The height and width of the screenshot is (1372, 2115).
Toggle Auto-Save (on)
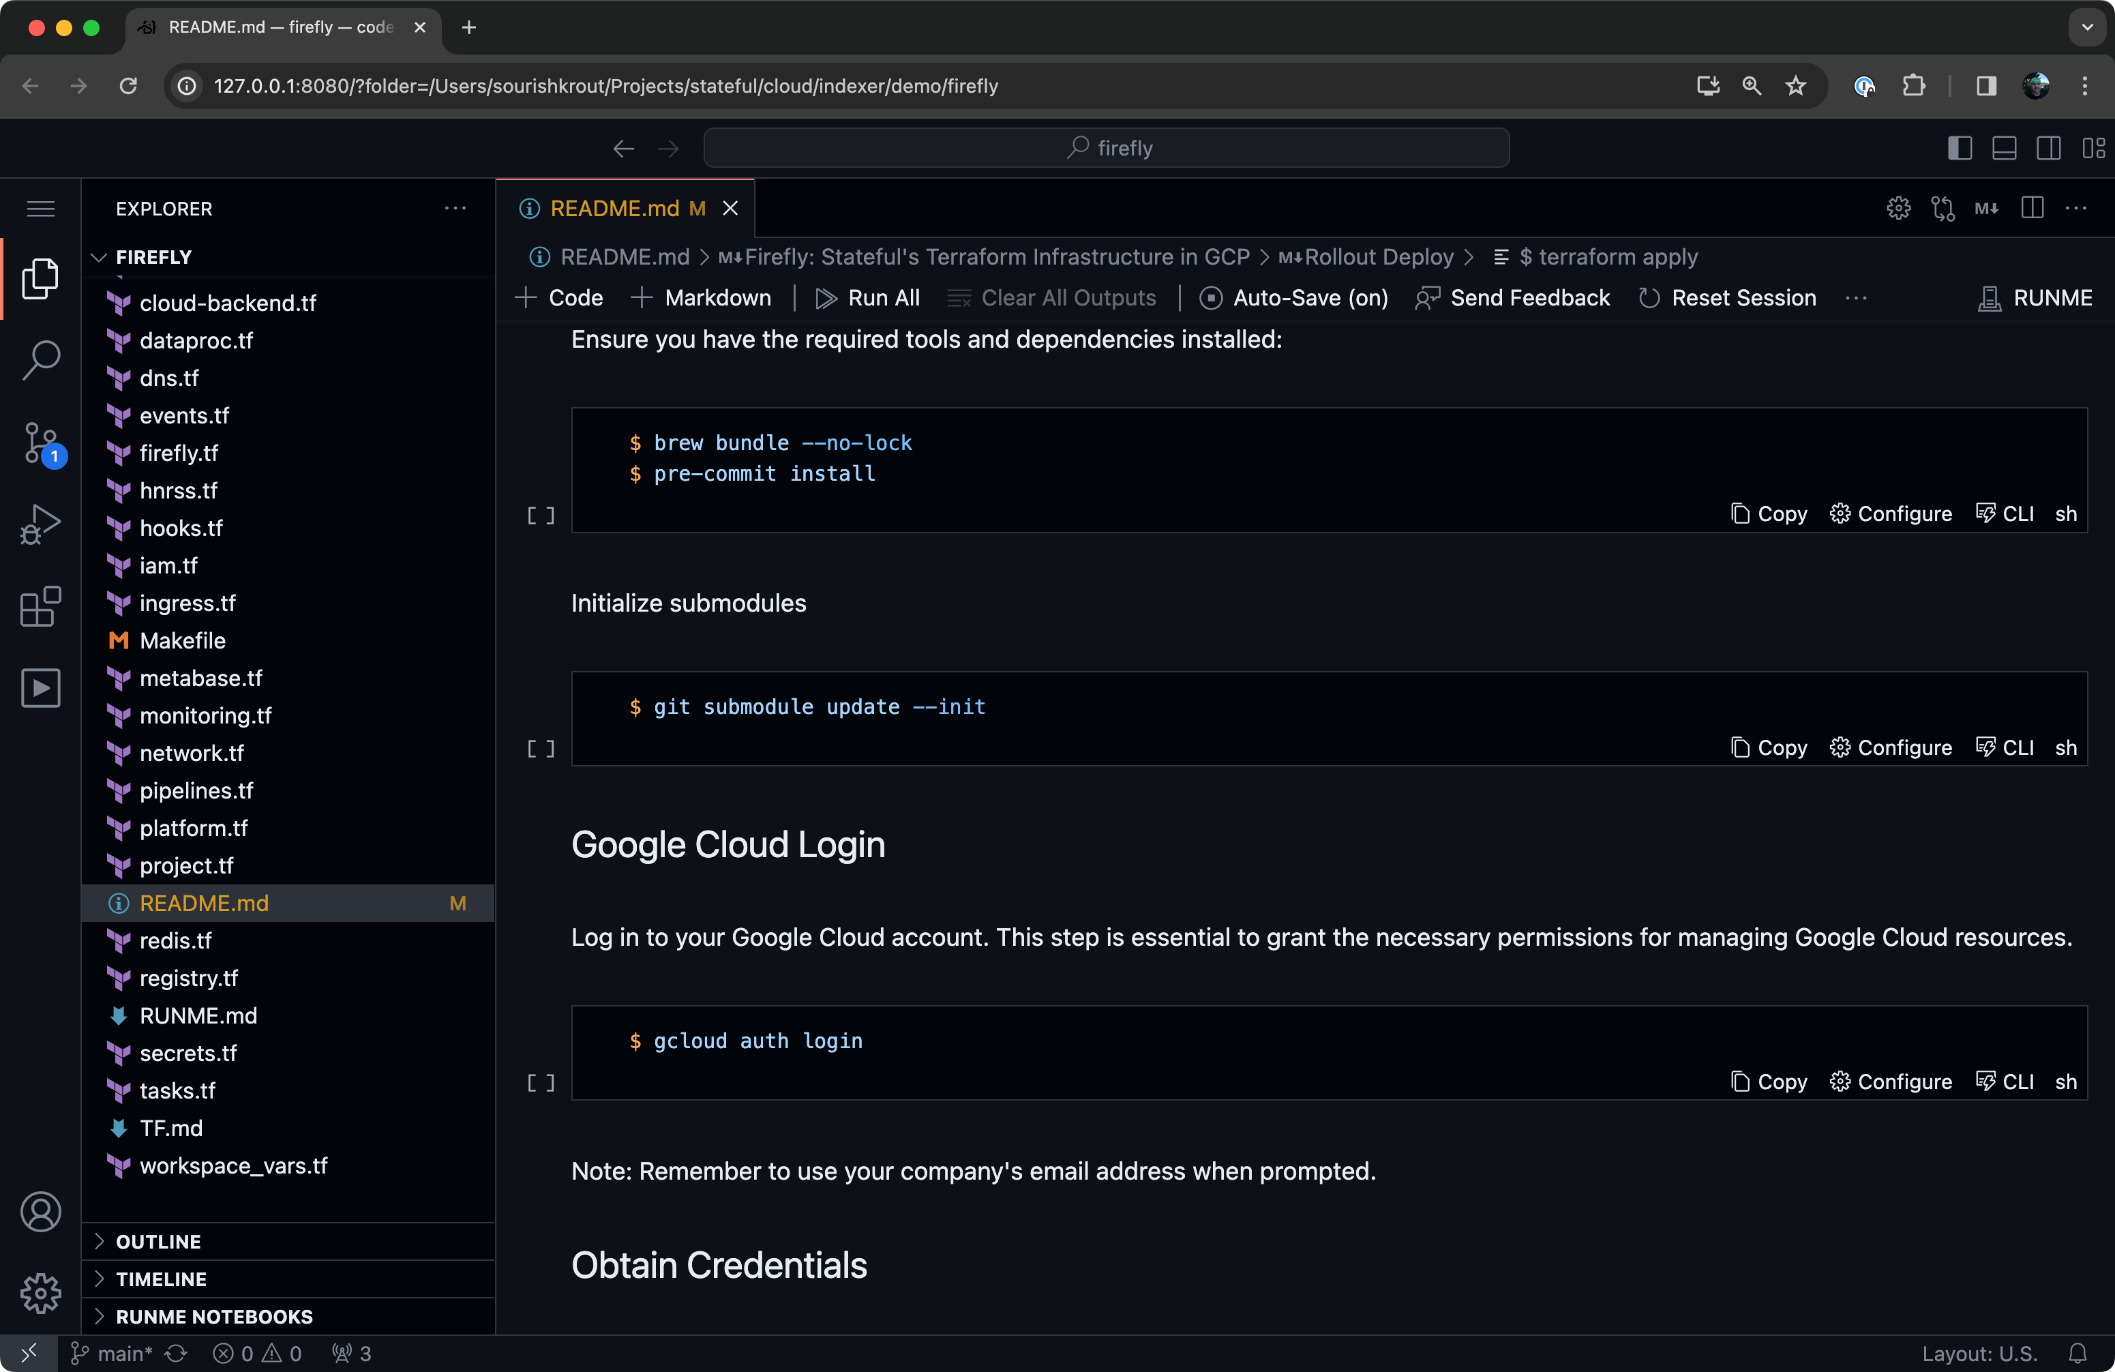(x=1293, y=298)
